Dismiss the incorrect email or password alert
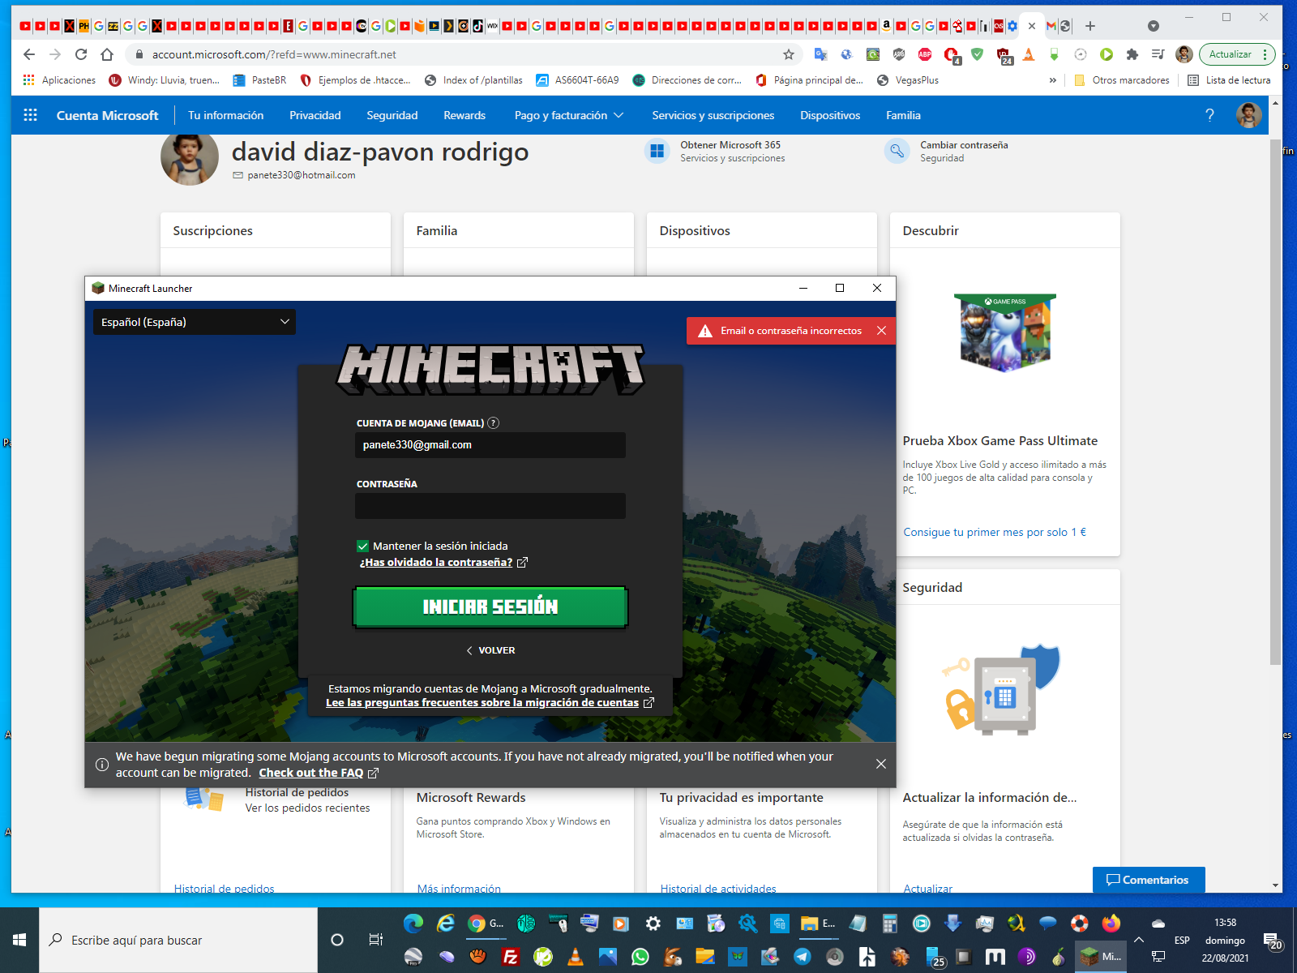This screenshot has width=1297, height=973. pyautogui.click(x=881, y=331)
